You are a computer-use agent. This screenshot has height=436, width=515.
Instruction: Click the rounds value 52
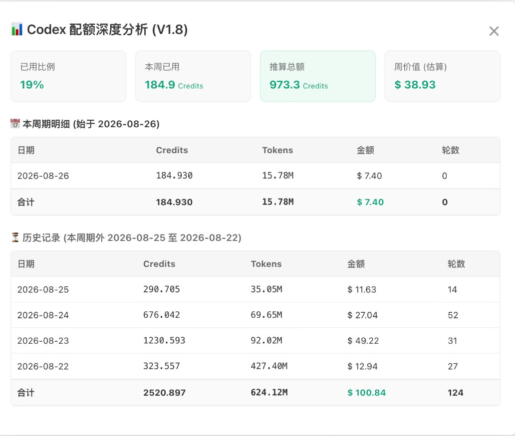453,315
